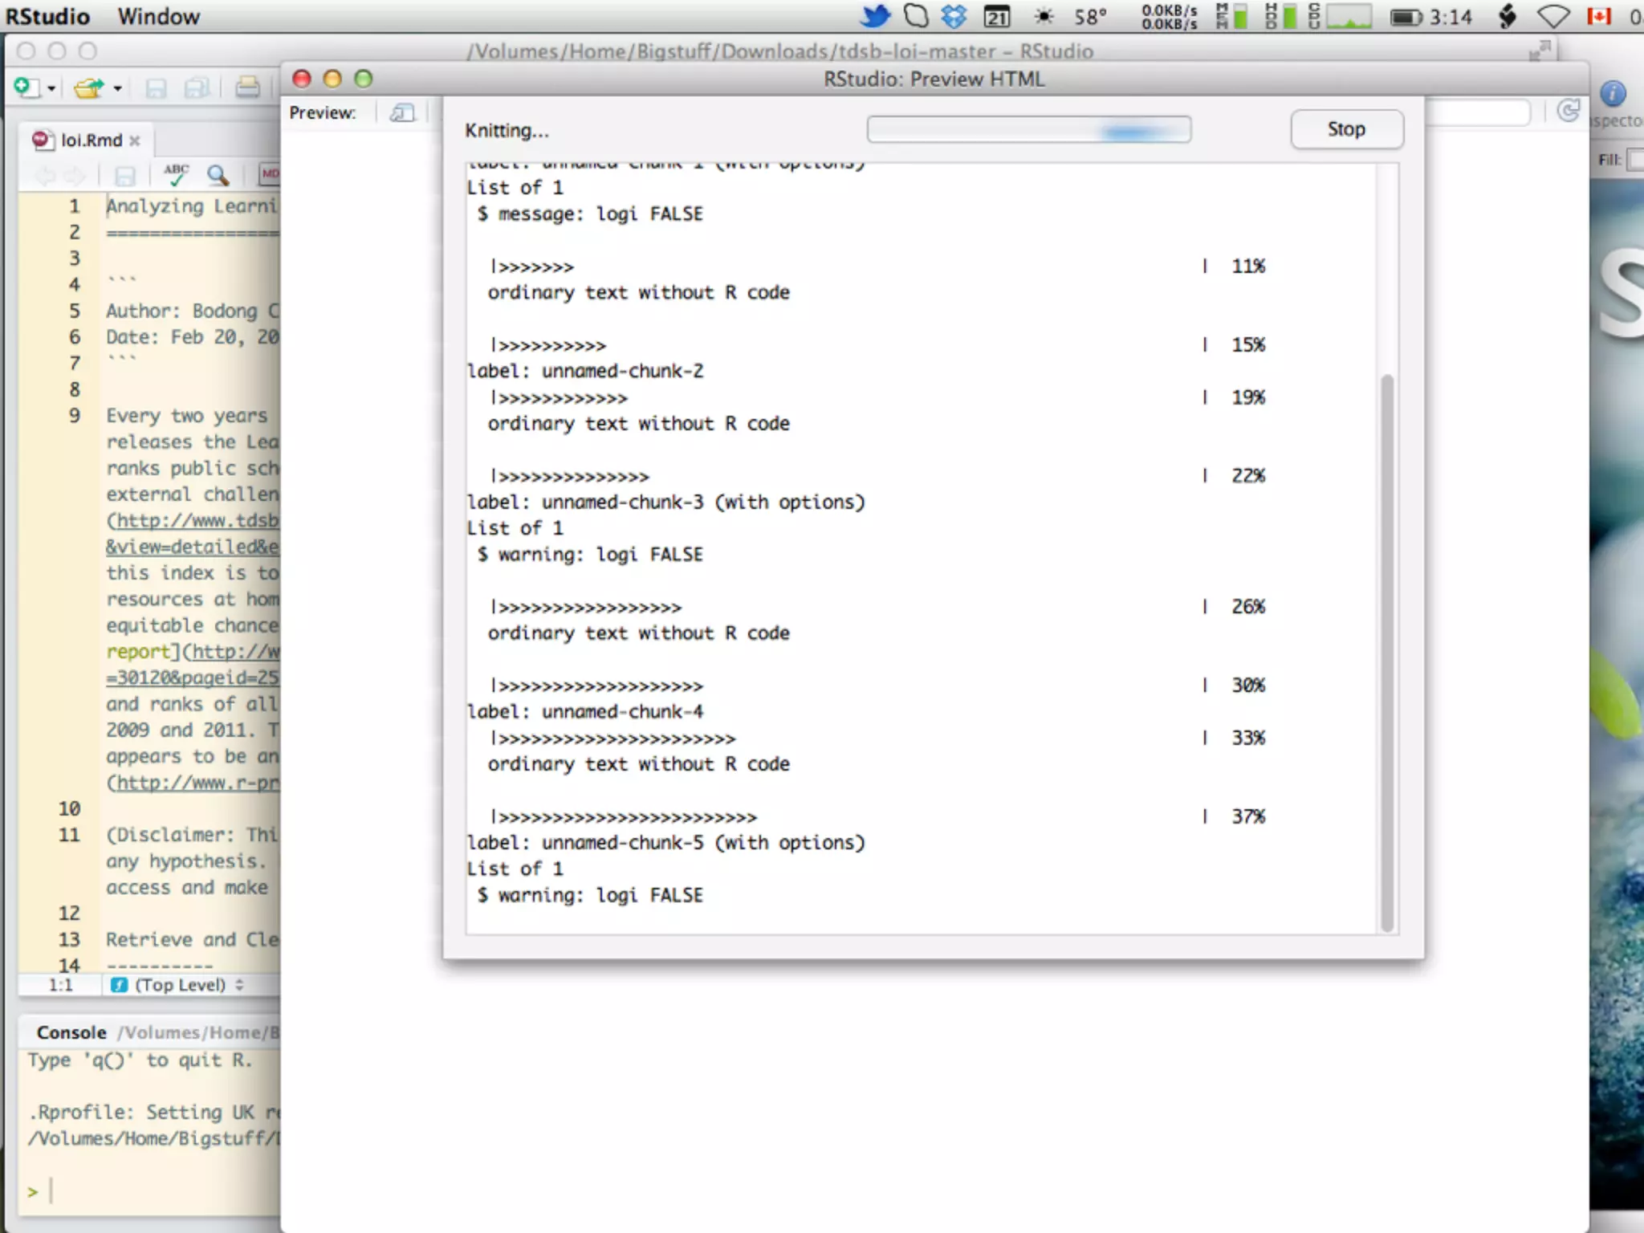The height and width of the screenshot is (1233, 1644).
Task: Close the loi.Rmd tab
Action: point(135,140)
